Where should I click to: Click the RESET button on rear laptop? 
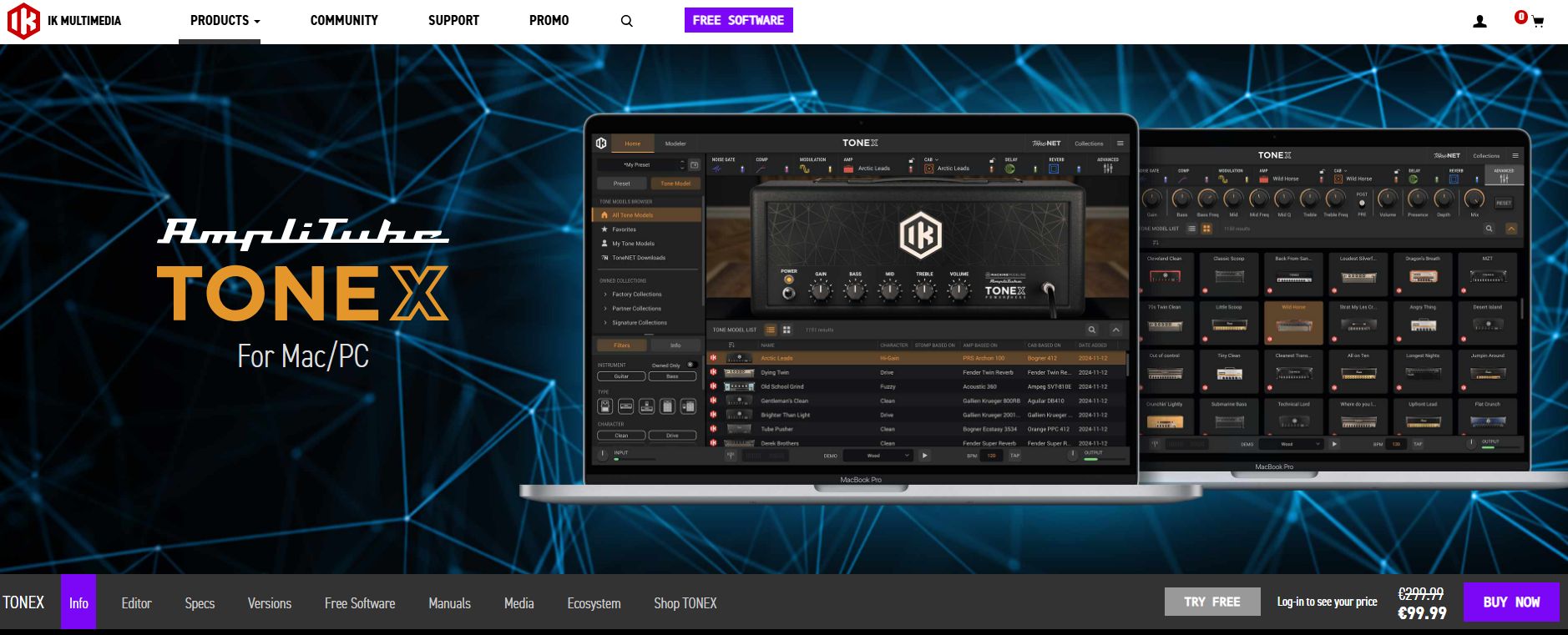click(x=1504, y=203)
